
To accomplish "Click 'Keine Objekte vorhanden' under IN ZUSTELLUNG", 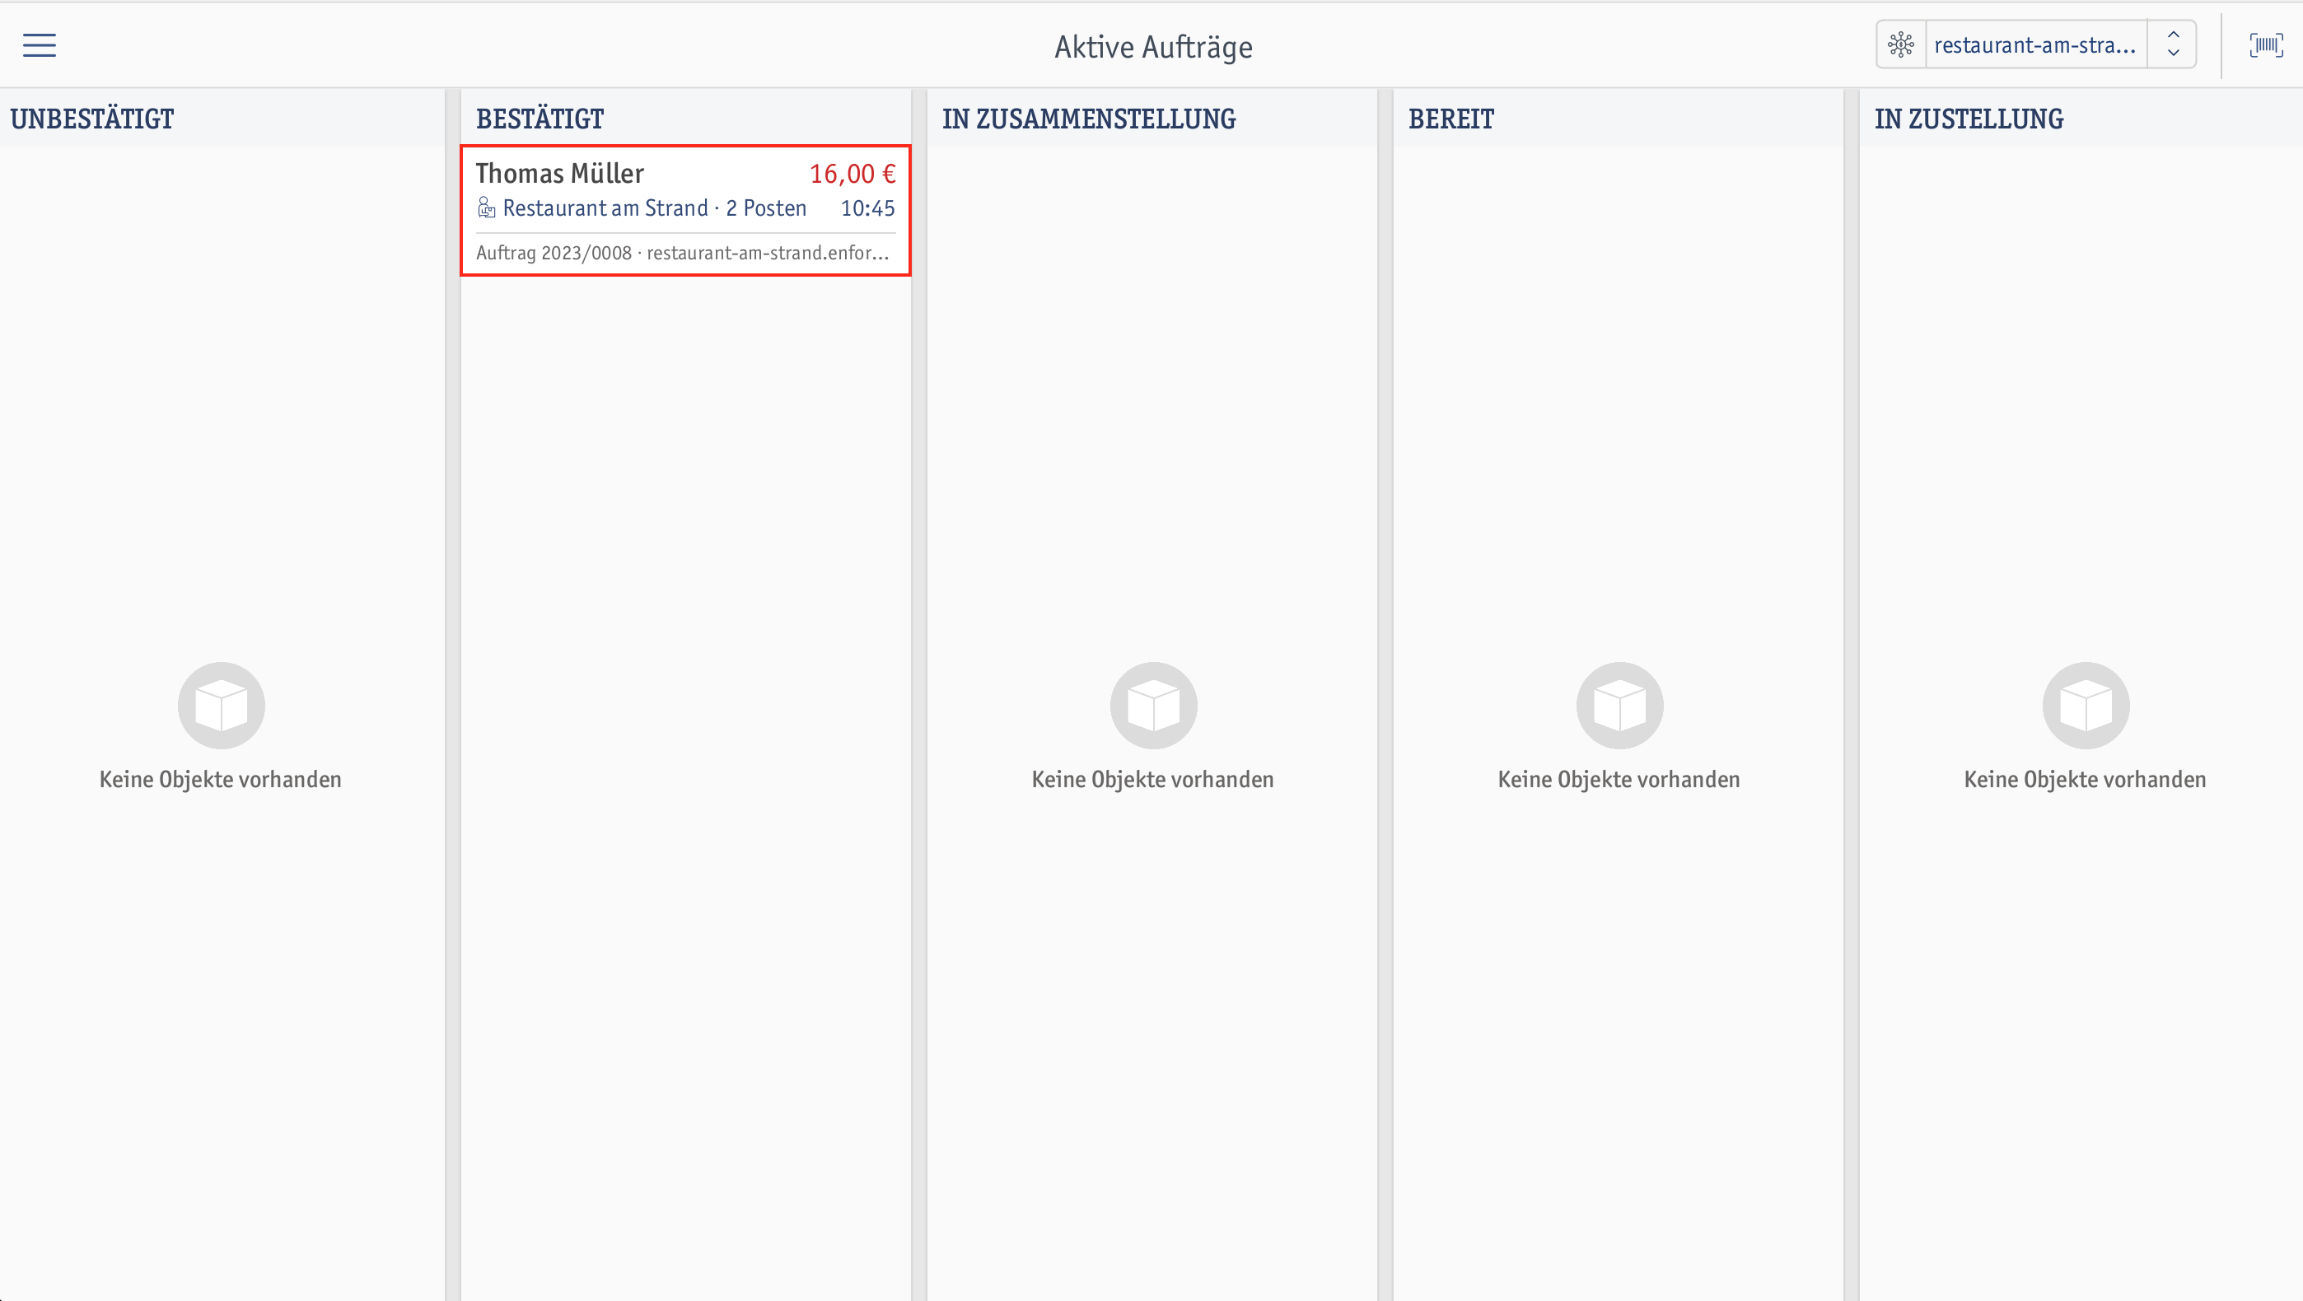I will click(x=2085, y=779).
